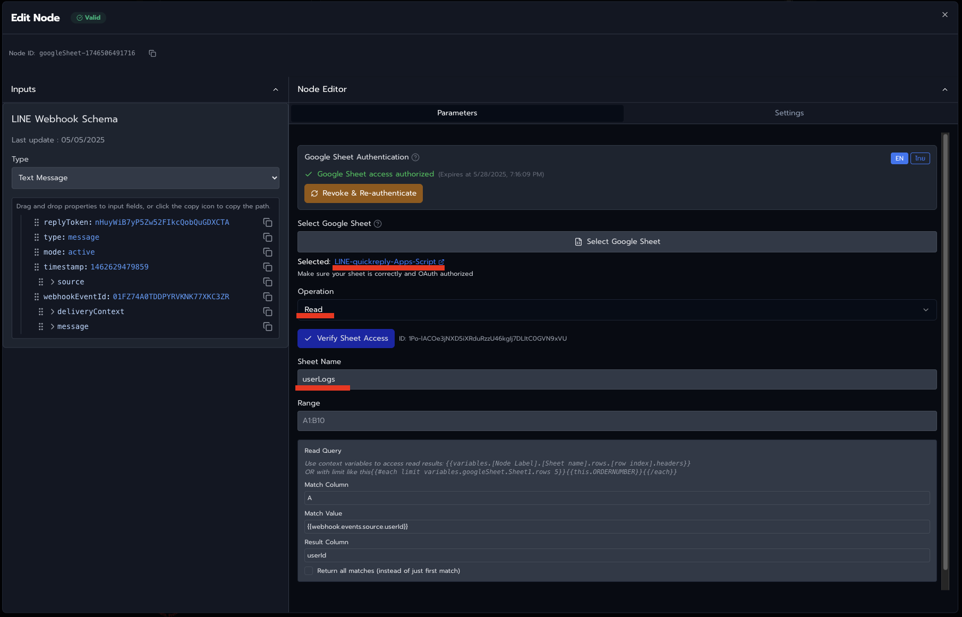This screenshot has width=962, height=617.
Task: Click the timestamp row drag handle
Action: [37, 267]
